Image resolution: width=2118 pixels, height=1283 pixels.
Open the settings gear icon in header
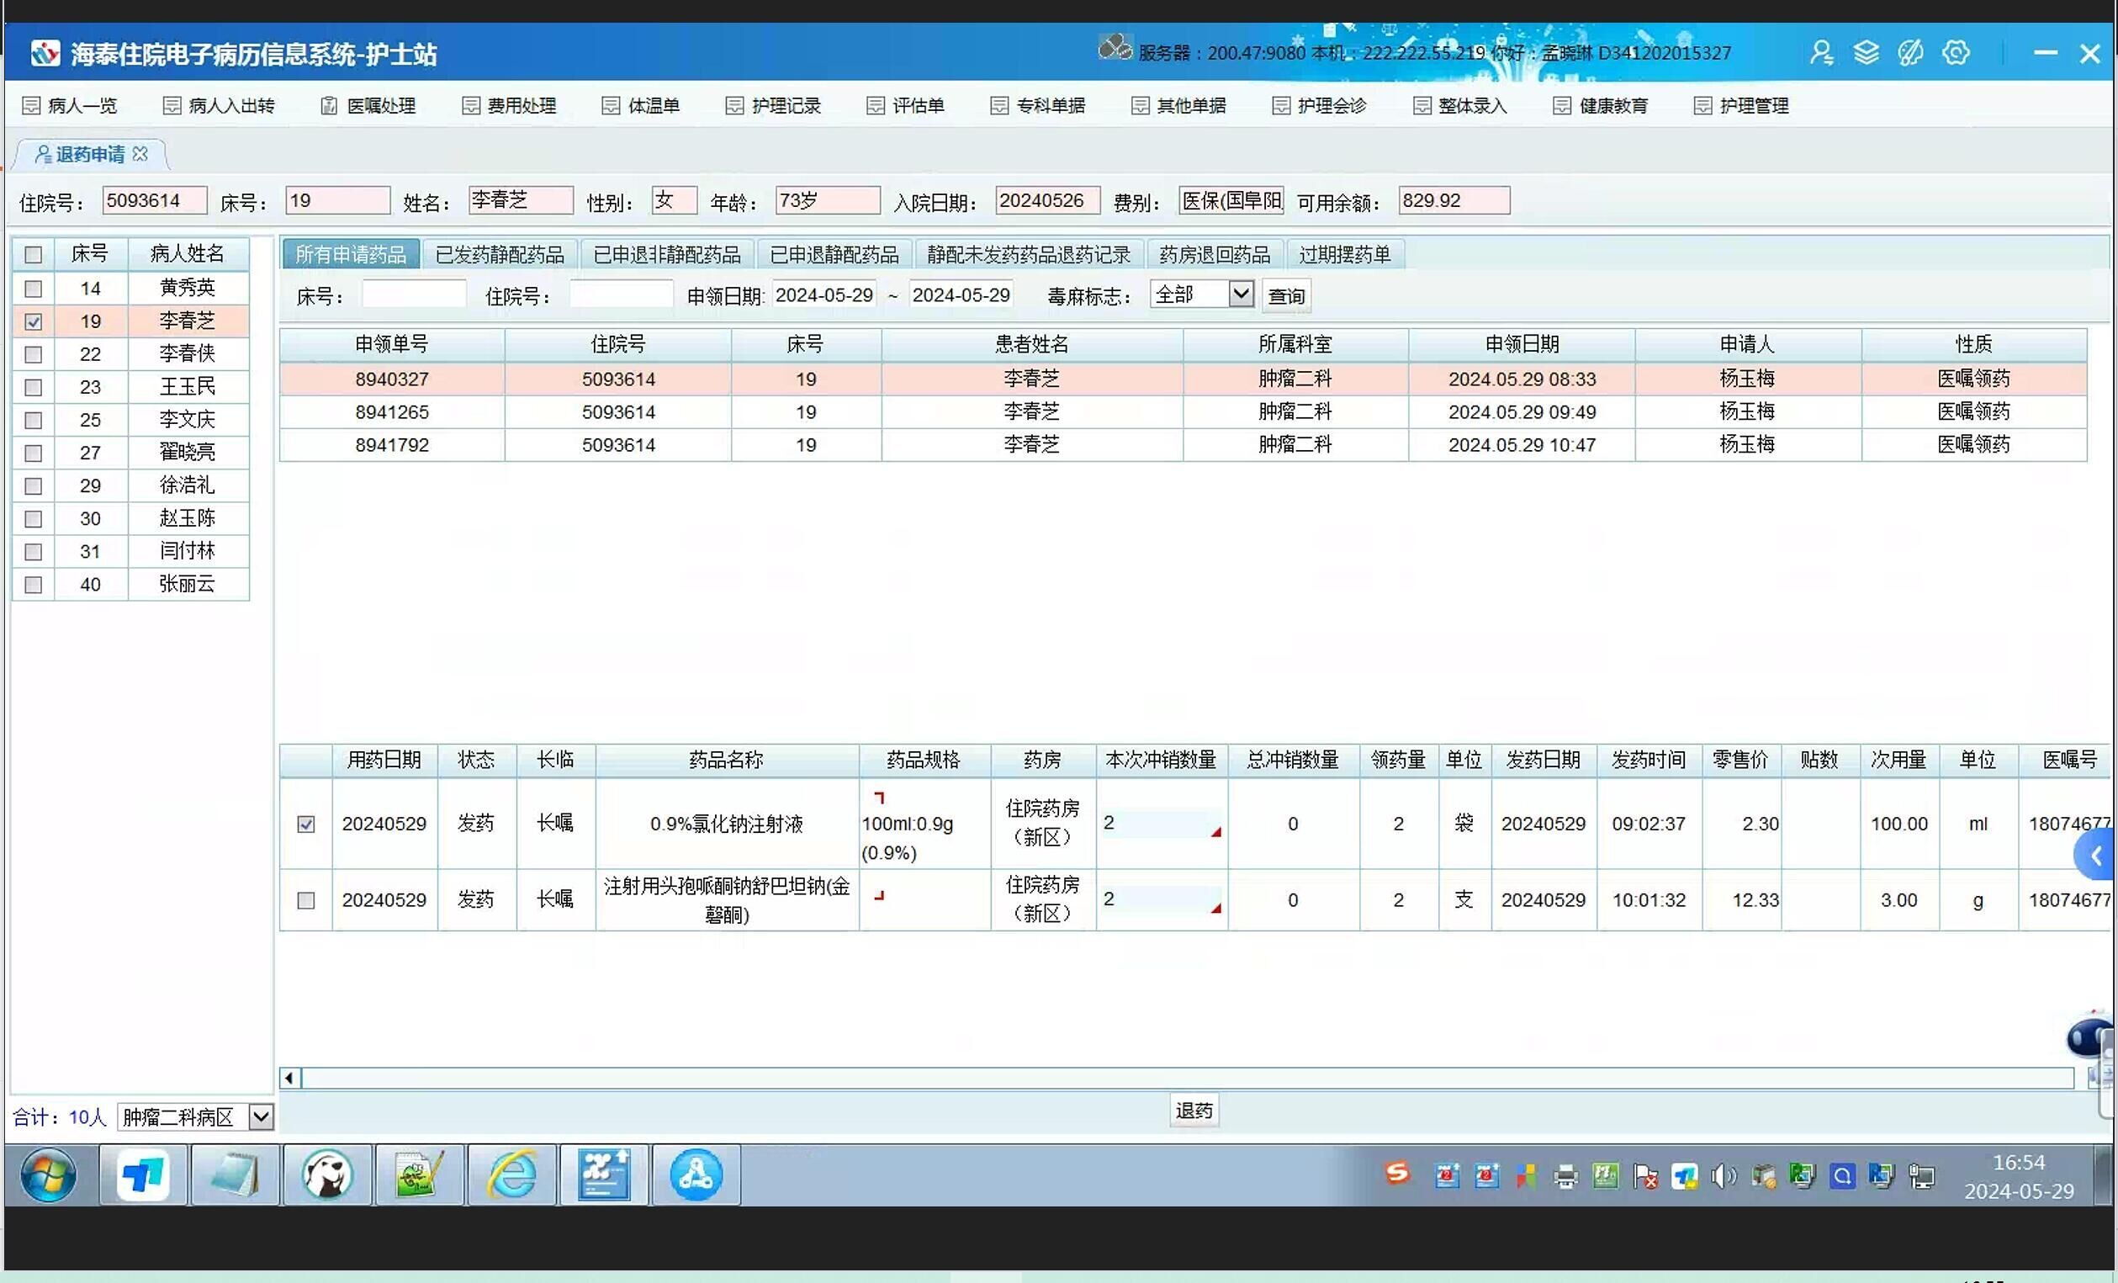click(x=1956, y=53)
